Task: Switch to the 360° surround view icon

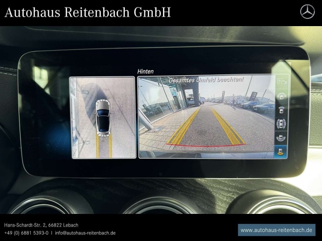Action: click(282, 124)
